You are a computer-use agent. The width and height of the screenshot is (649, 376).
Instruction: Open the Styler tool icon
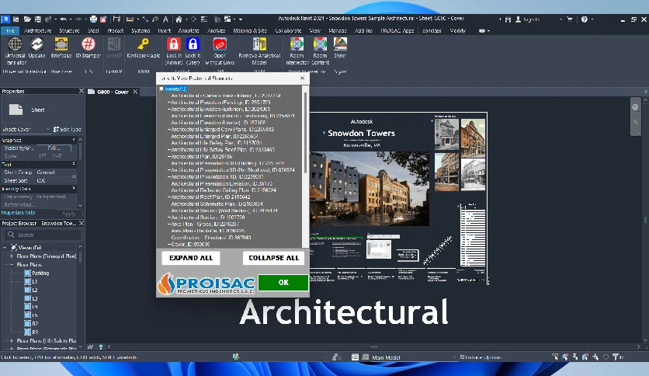pyautogui.click(x=340, y=44)
